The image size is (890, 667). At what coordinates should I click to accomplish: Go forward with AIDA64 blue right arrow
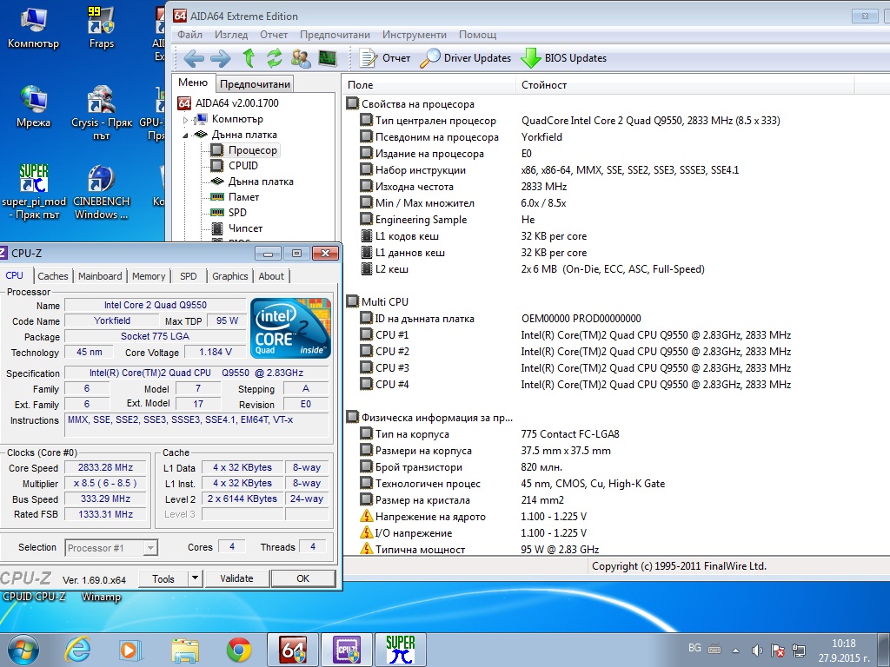(x=220, y=58)
